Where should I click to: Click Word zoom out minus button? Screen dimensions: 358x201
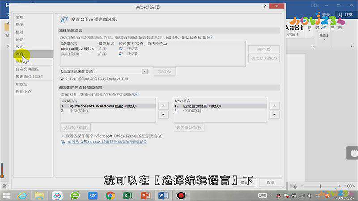coord(302,186)
